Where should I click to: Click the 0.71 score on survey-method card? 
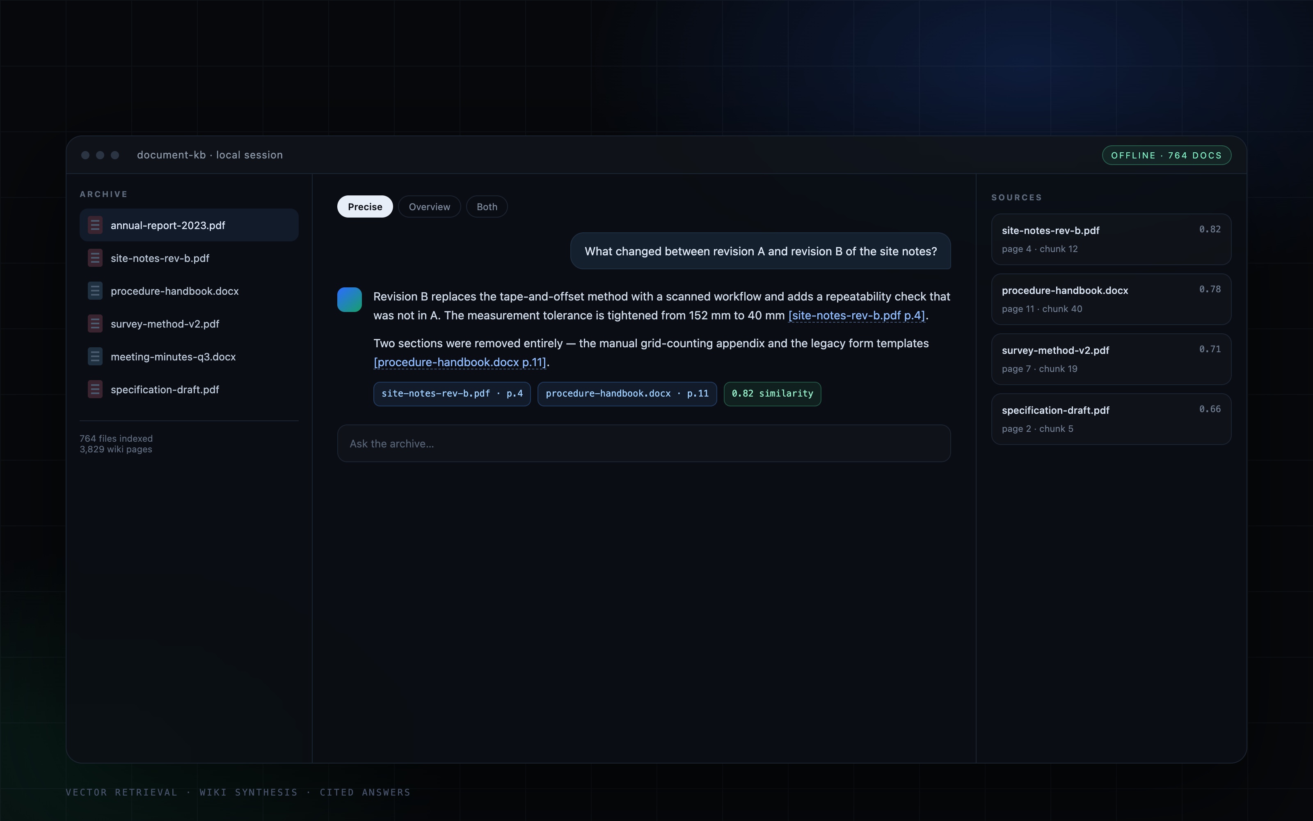point(1210,349)
